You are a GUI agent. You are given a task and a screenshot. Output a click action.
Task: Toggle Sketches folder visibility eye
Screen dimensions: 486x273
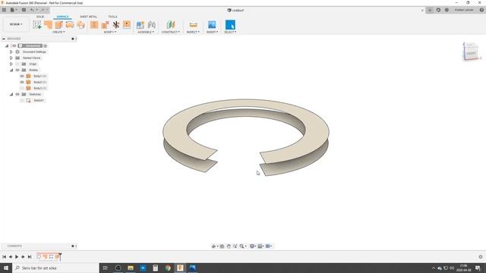click(x=17, y=94)
